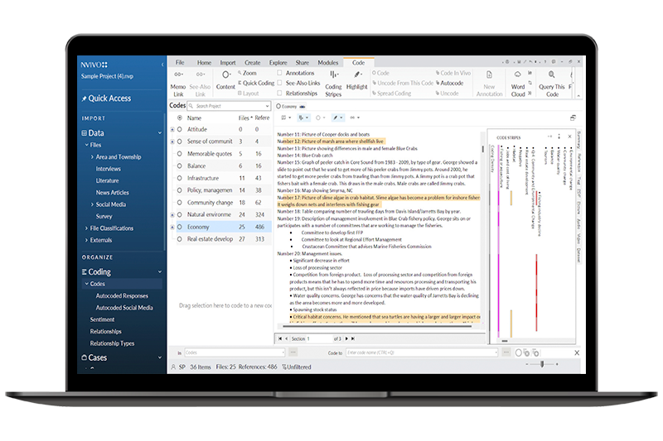Select the Infrastructure code circle
The width and height of the screenshot is (663, 441).
coord(180,179)
